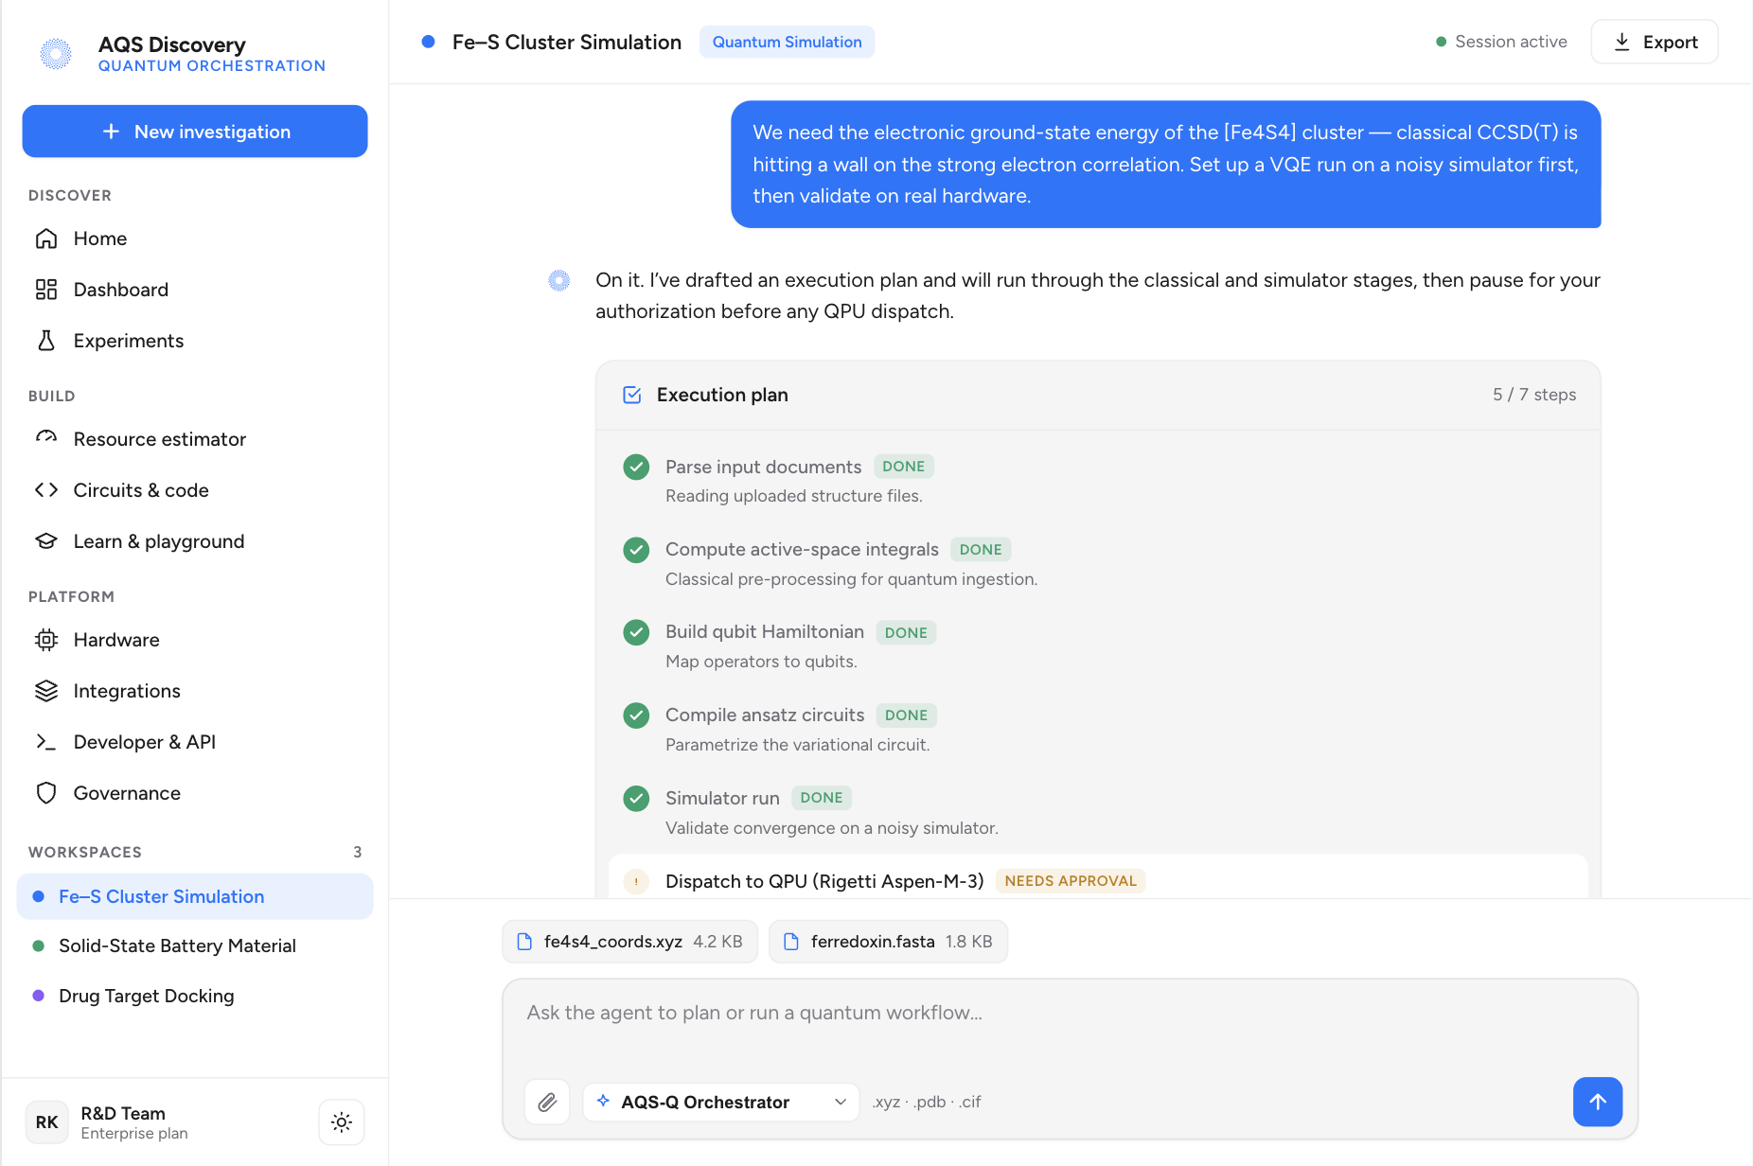Open the Home page icon

click(x=46, y=238)
